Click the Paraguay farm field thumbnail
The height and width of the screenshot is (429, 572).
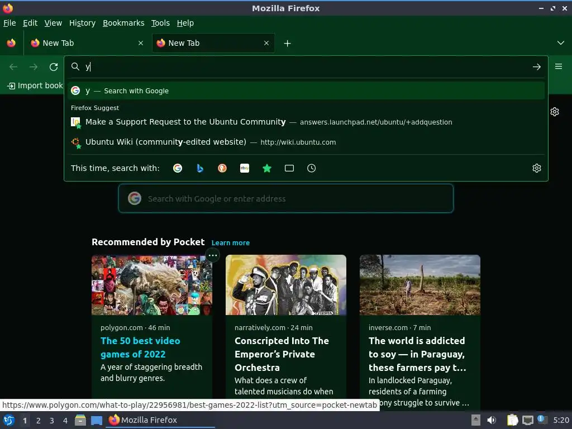[420, 285]
